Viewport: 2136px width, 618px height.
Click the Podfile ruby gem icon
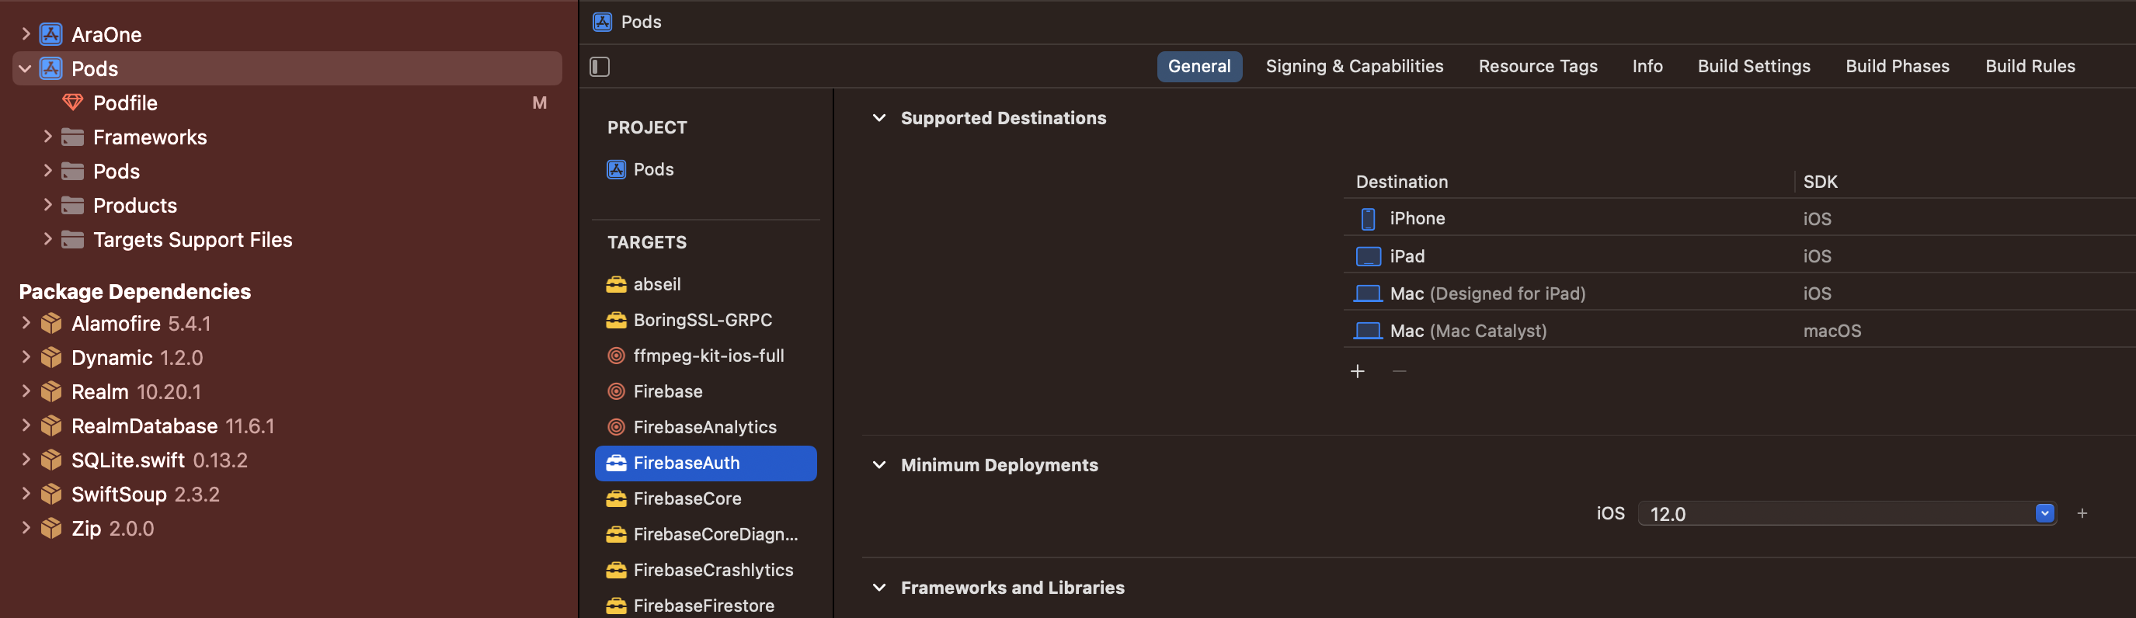[73, 102]
